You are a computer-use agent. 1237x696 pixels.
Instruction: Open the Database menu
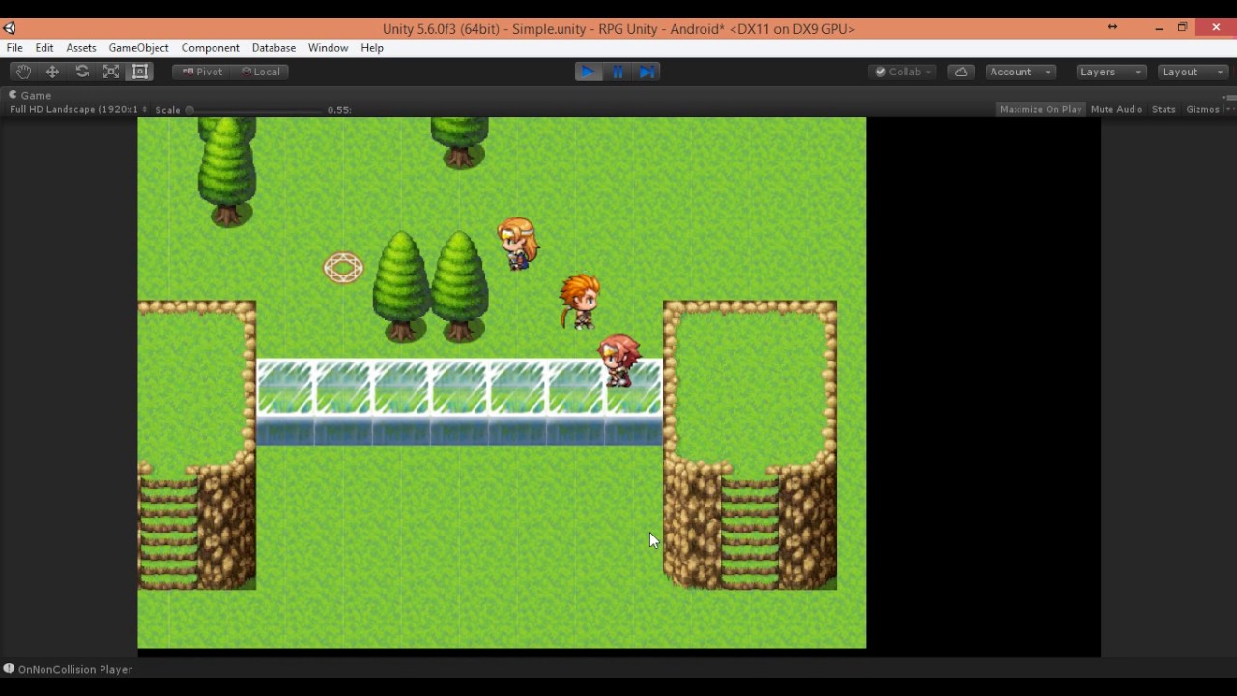pyautogui.click(x=273, y=48)
